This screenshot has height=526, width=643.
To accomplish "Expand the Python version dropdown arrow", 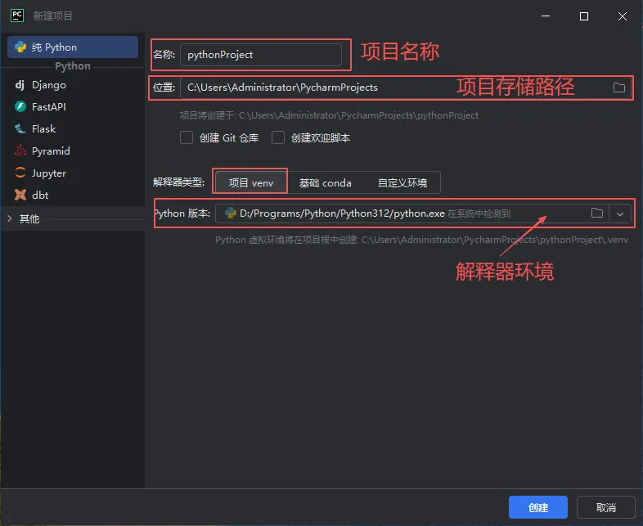I will (x=620, y=214).
